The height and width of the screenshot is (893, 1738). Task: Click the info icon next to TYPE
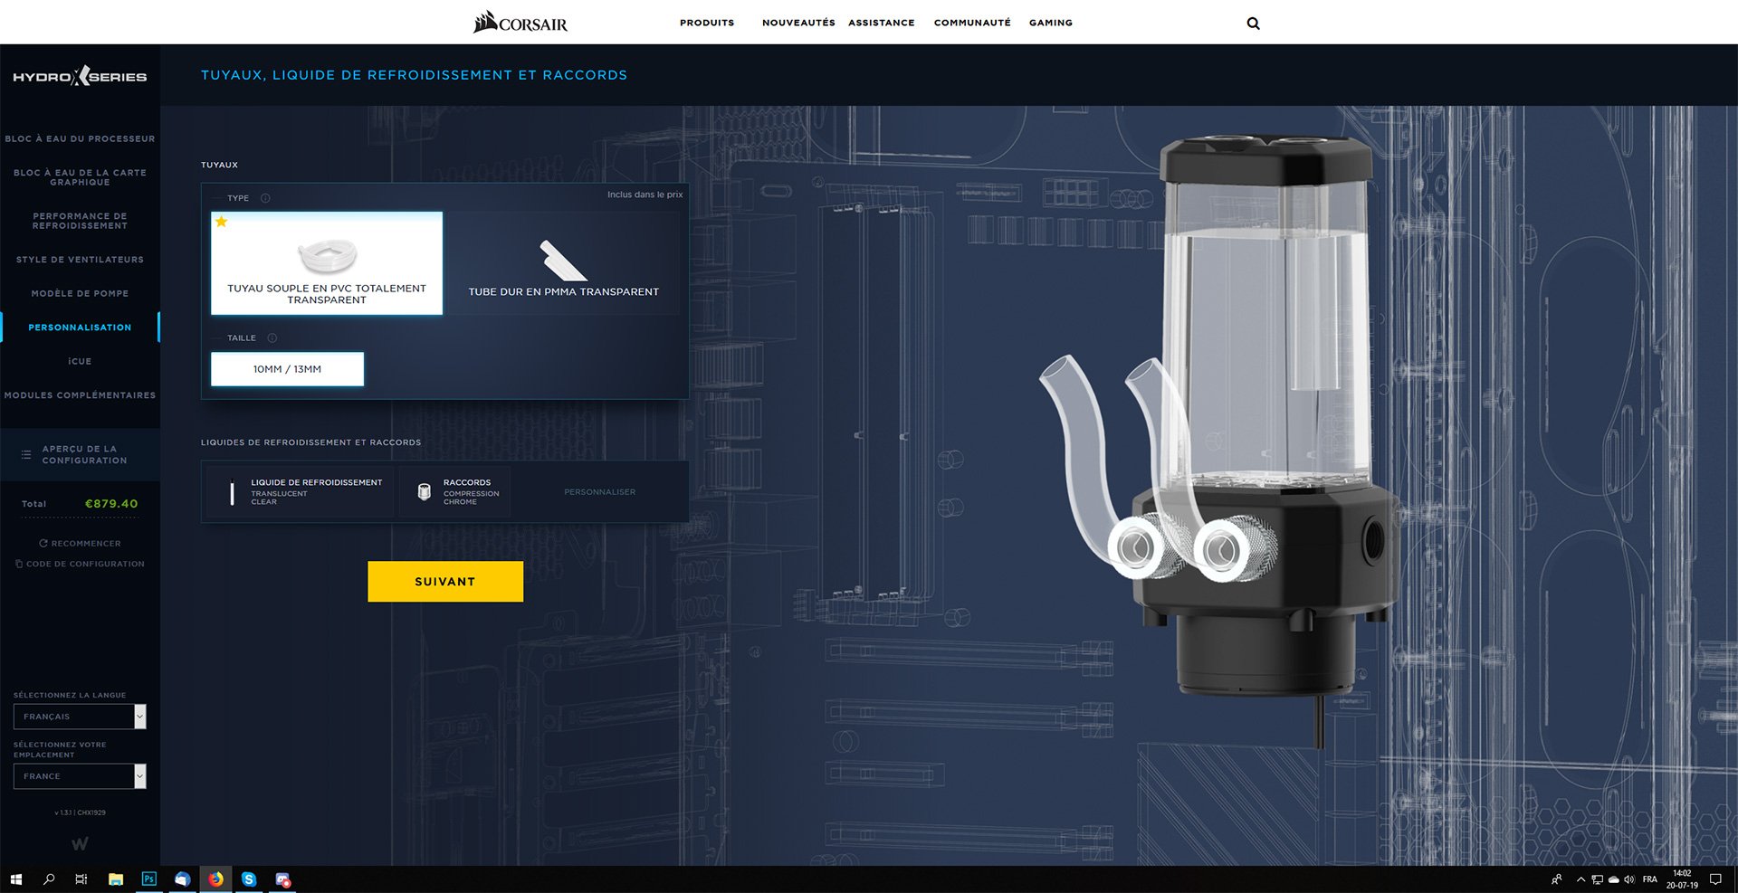click(265, 198)
